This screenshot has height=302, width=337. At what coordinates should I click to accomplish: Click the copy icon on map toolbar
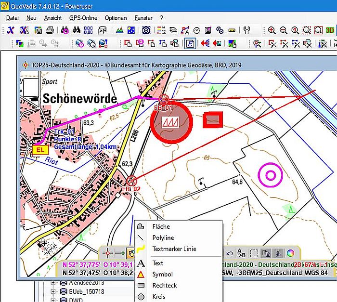pos(266,253)
